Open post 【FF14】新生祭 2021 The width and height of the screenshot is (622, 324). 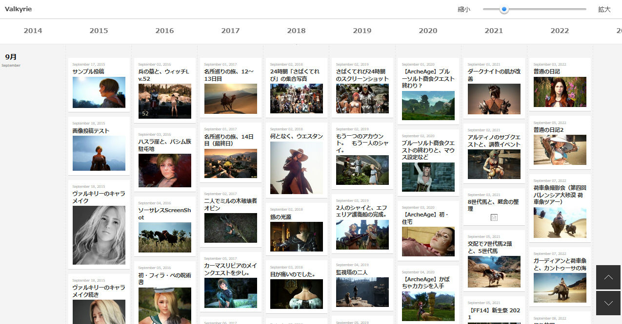coord(493,314)
